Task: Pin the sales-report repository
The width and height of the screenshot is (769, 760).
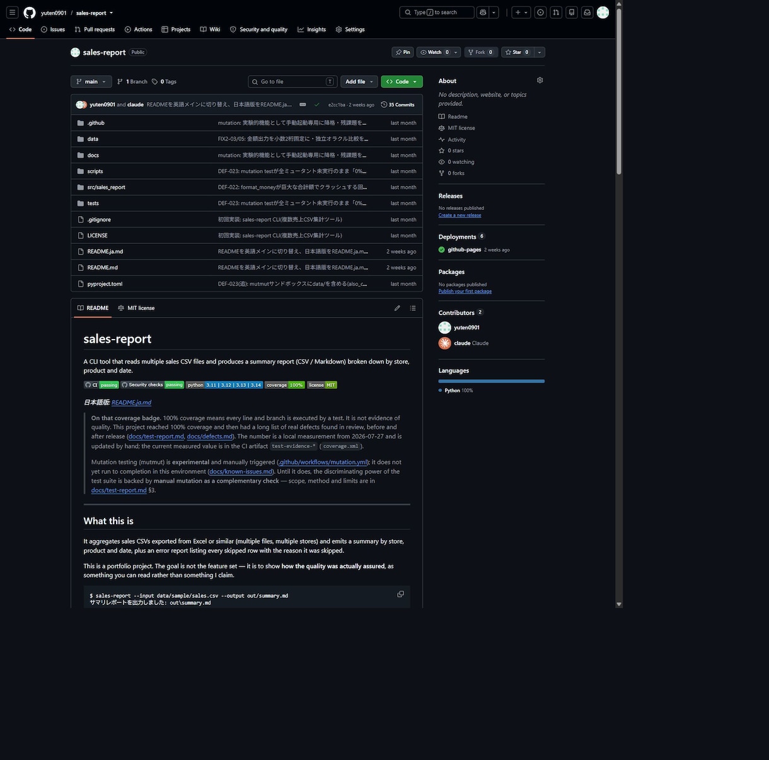Action: (x=402, y=52)
